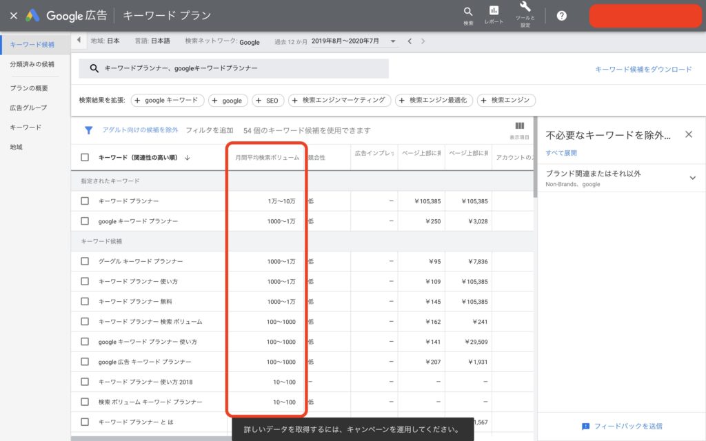Open 地域 in the sidebar
This screenshot has width=706, height=441.
pyautogui.click(x=17, y=147)
